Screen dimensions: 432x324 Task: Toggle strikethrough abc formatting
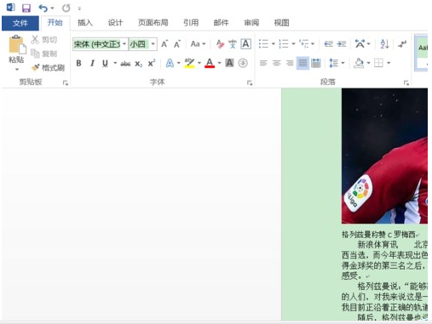[x=125, y=64]
